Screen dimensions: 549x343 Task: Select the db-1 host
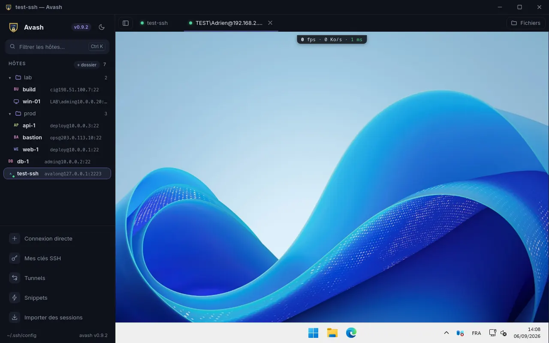click(57, 162)
